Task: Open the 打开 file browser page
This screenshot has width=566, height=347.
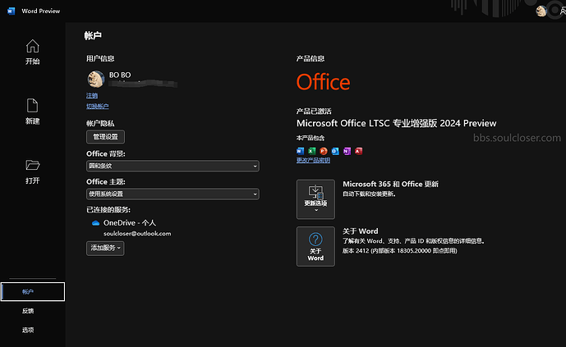Action: pos(33,172)
